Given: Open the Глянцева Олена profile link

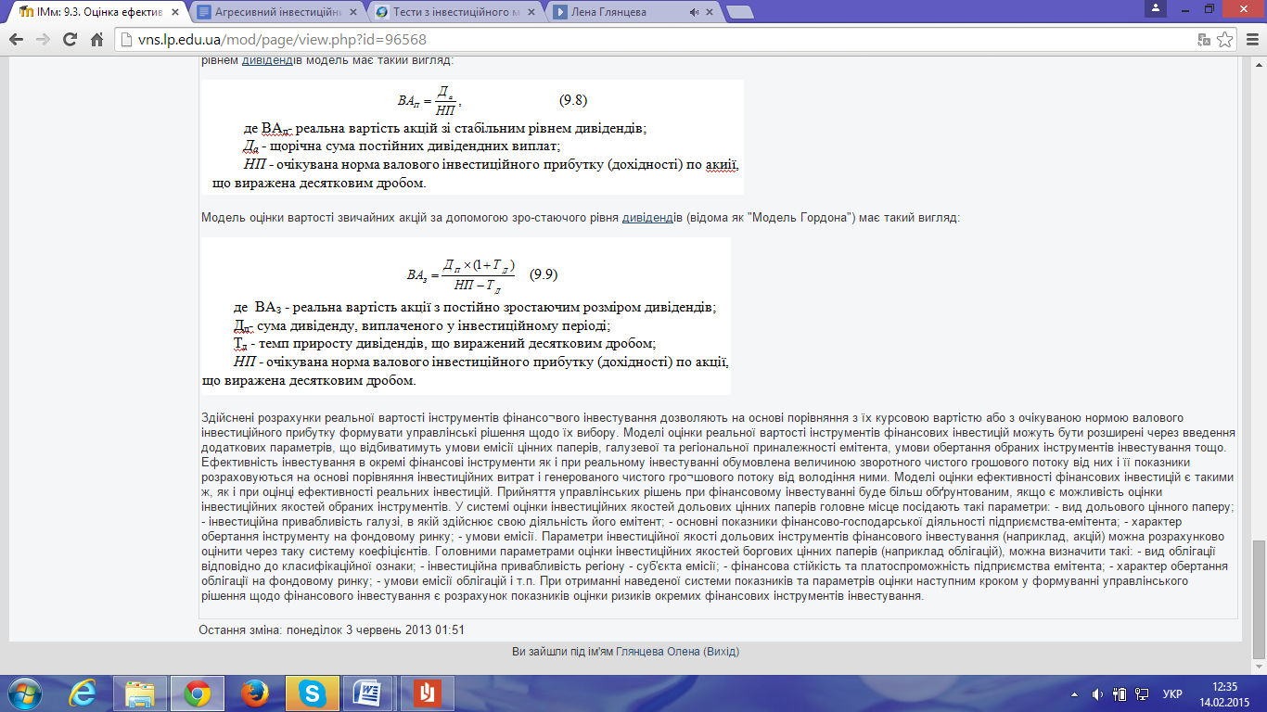Looking at the screenshot, I should pyautogui.click(x=659, y=652).
